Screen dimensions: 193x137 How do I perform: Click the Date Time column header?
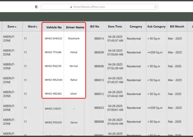(x=115, y=27)
